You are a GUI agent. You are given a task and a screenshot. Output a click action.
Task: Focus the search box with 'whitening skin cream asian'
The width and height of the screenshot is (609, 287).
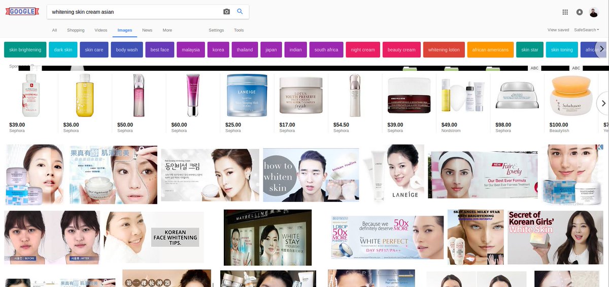pos(134,12)
